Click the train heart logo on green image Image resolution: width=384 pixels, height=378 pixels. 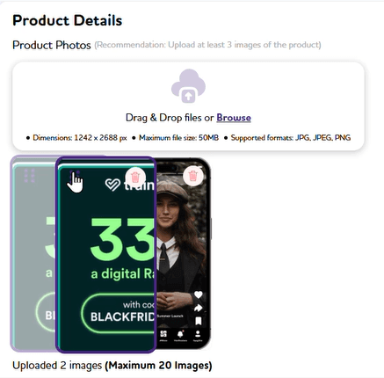[112, 185]
